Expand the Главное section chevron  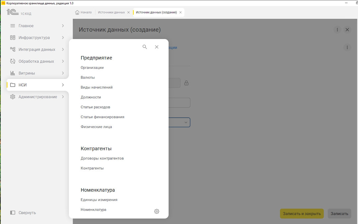(x=63, y=26)
